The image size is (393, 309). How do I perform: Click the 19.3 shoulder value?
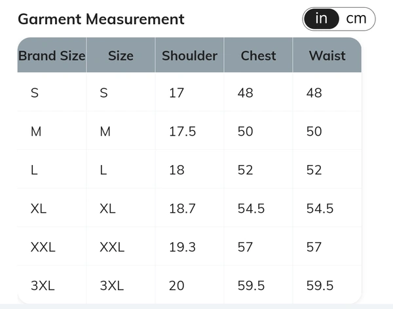(182, 247)
